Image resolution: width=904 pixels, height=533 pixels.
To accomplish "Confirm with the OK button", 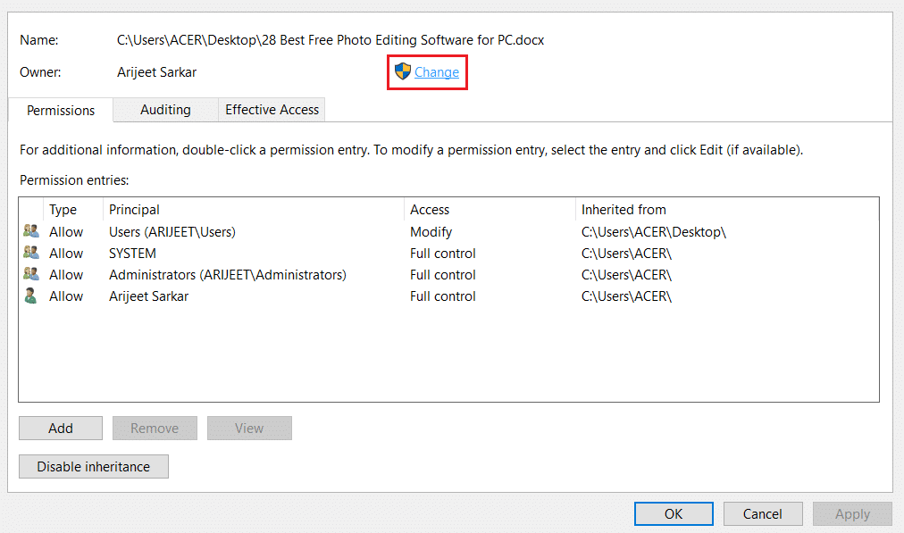I will point(674,513).
